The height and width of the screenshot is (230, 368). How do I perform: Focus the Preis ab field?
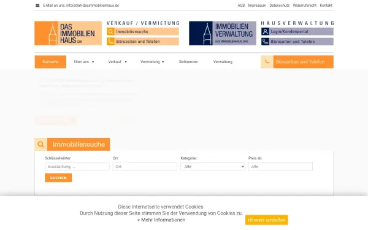[x=280, y=167]
